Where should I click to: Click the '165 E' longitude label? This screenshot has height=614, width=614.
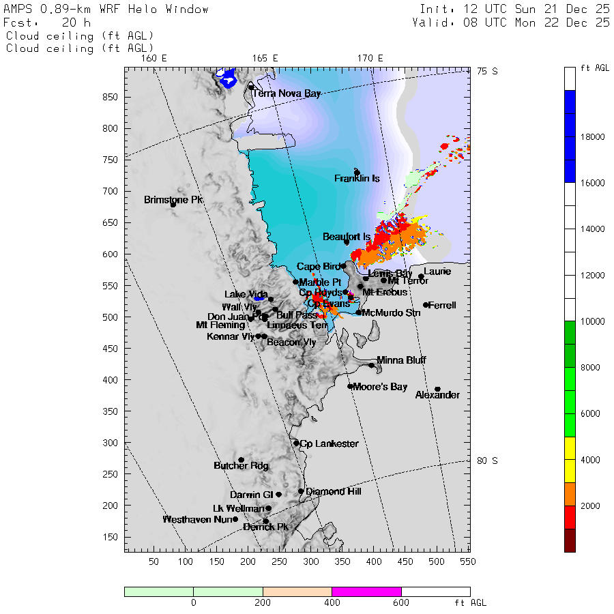click(x=265, y=59)
